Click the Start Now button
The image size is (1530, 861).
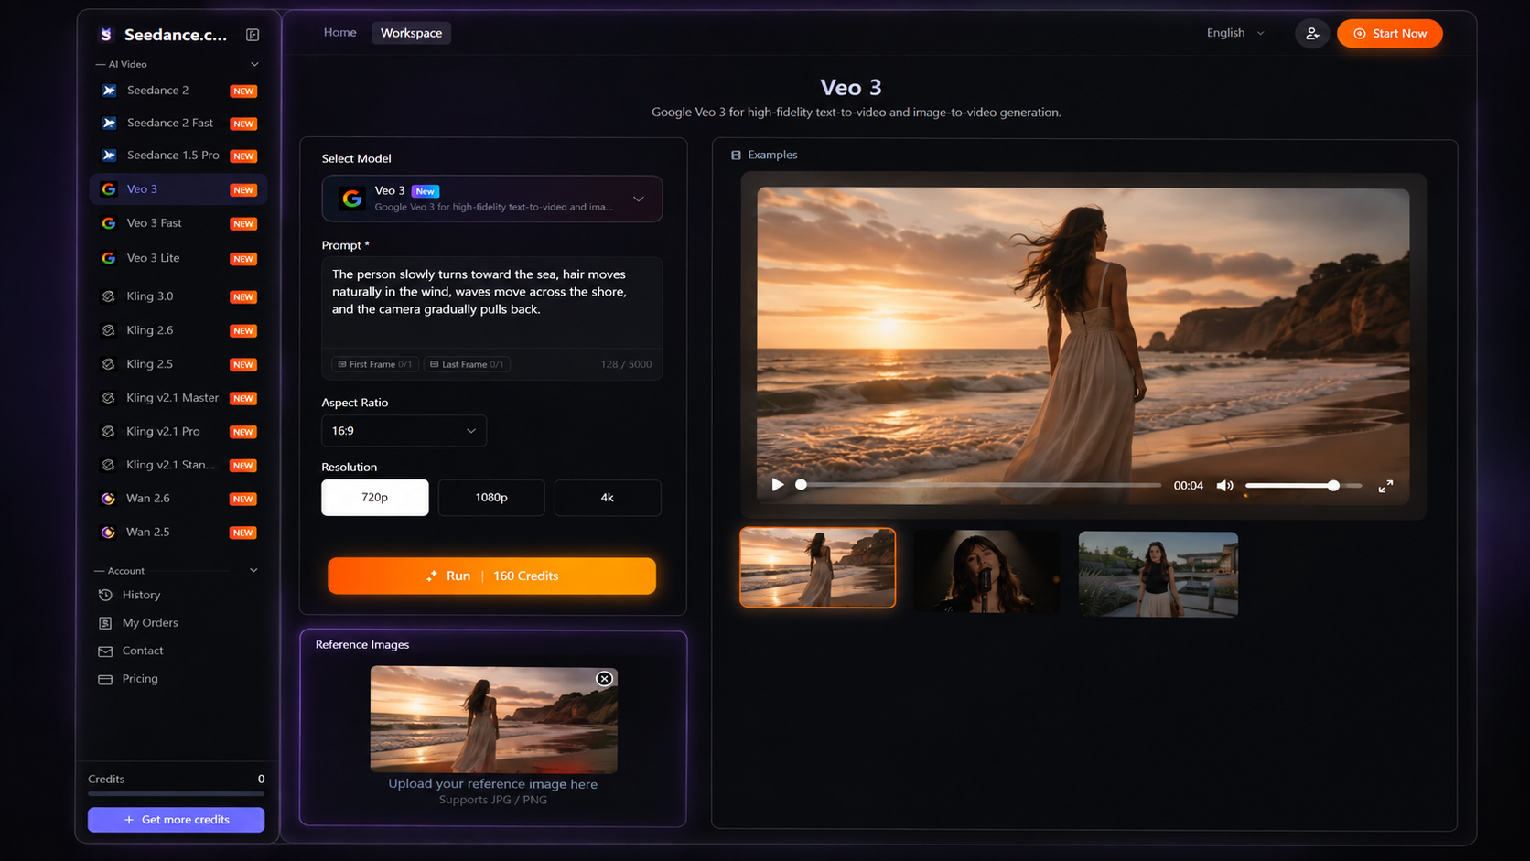pyautogui.click(x=1389, y=34)
